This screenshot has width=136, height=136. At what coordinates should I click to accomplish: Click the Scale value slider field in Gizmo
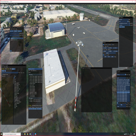[110, 53]
